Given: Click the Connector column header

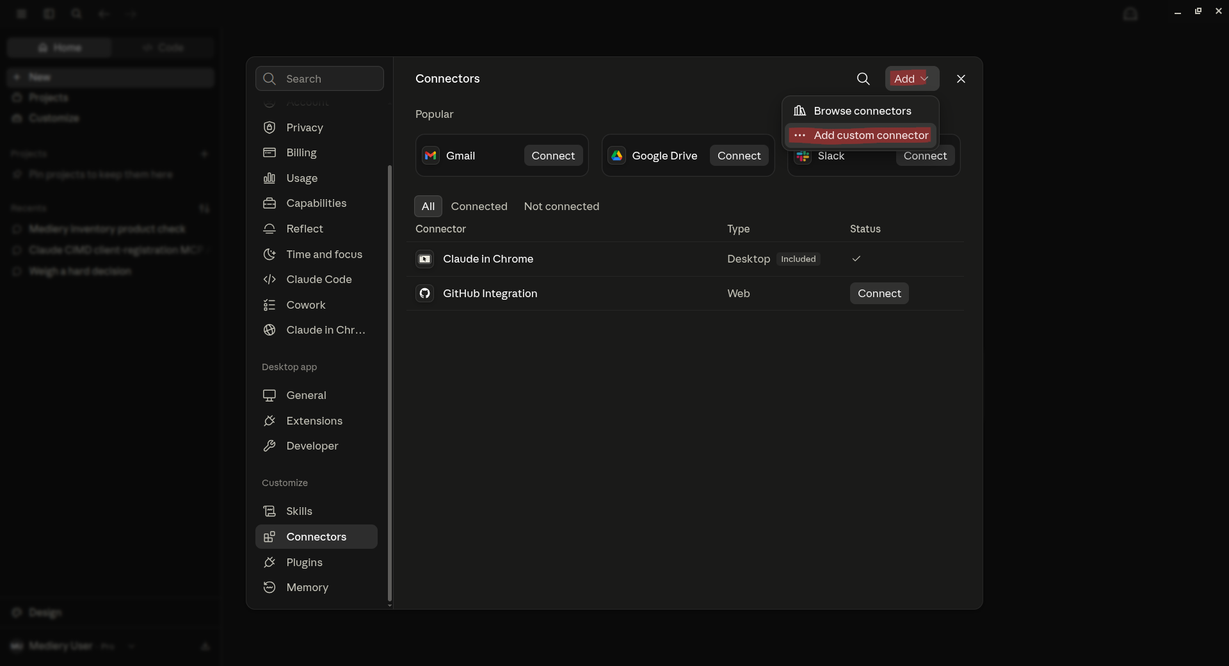Looking at the screenshot, I should 440,229.
